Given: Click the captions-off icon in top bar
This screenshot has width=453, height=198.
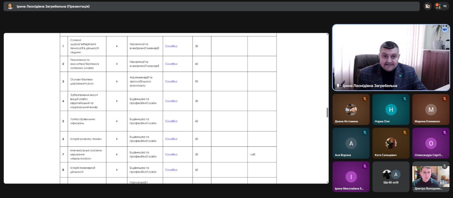Looking at the screenshot, I should (x=428, y=6).
